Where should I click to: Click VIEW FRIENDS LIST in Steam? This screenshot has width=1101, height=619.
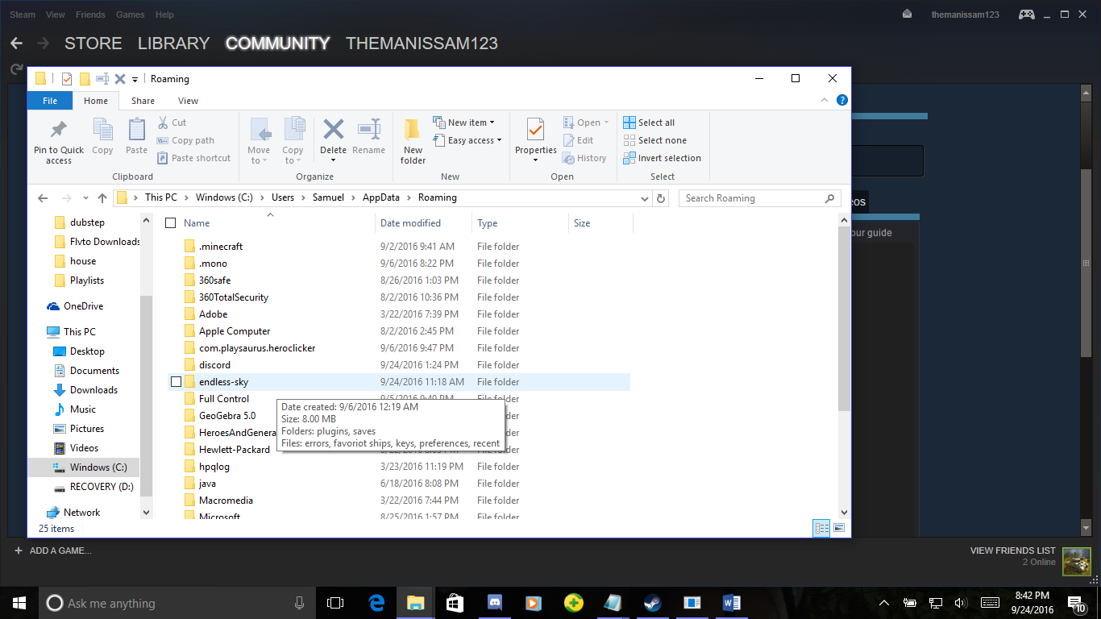click(x=1012, y=550)
